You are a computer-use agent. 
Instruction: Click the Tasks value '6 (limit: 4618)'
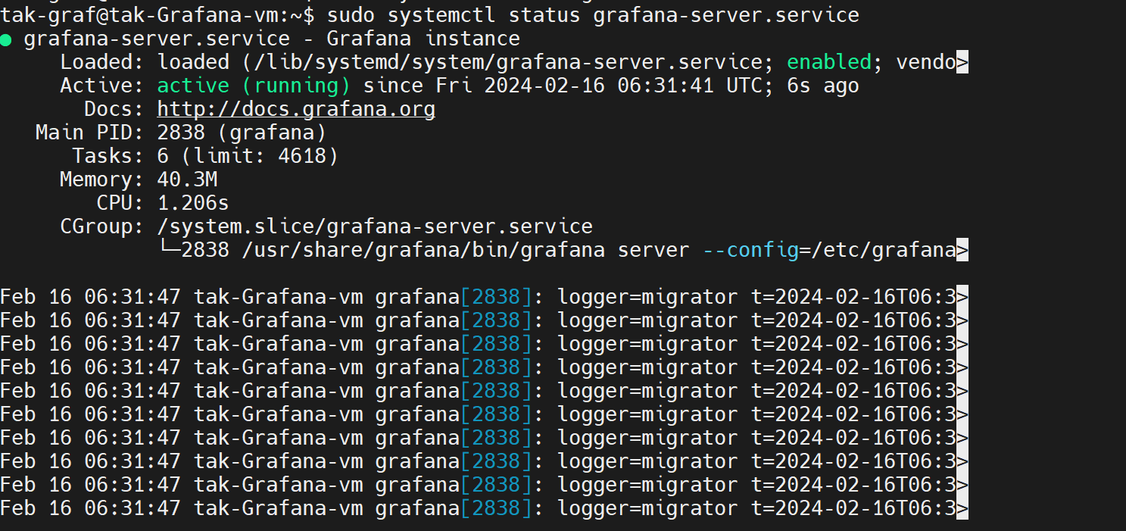coord(248,156)
